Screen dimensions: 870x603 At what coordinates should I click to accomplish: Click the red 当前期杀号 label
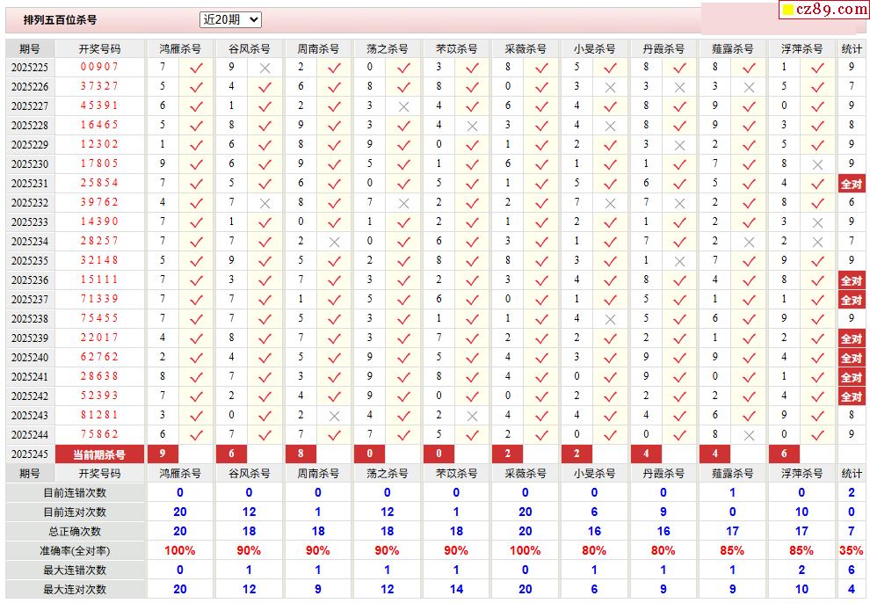(x=99, y=454)
